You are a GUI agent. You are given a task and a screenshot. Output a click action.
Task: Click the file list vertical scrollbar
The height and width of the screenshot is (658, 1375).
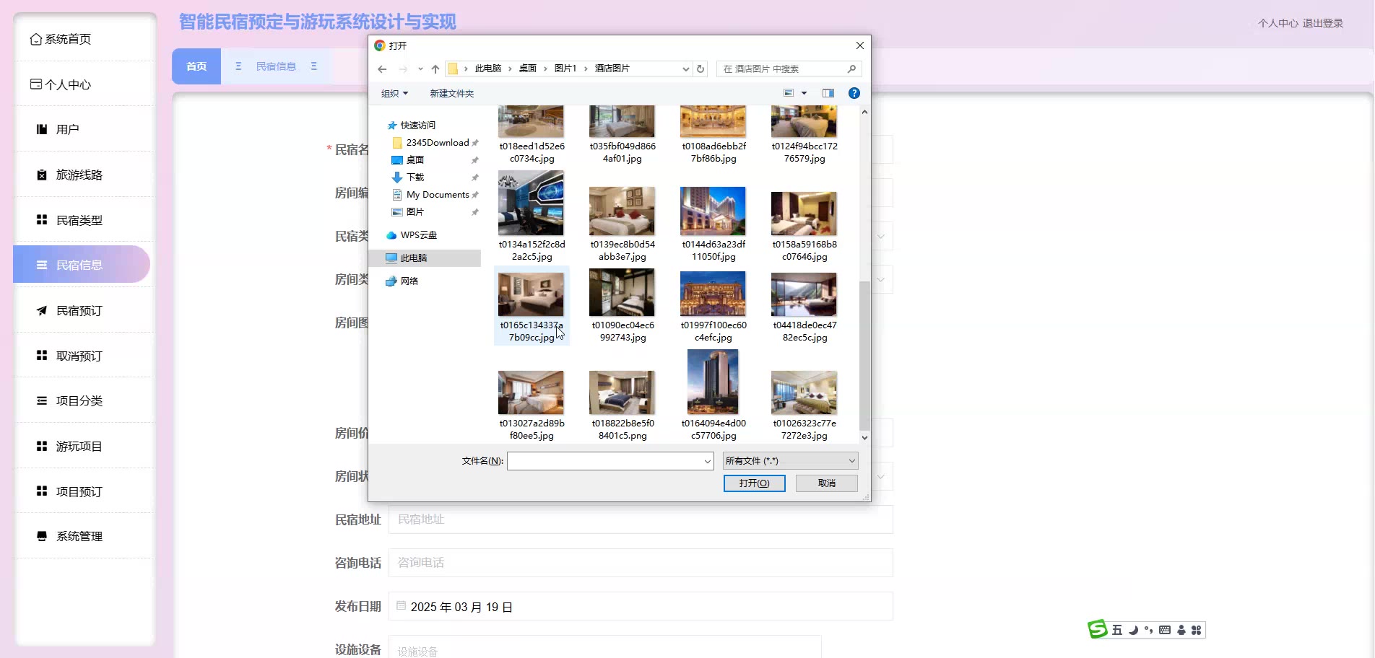pyautogui.click(x=864, y=354)
